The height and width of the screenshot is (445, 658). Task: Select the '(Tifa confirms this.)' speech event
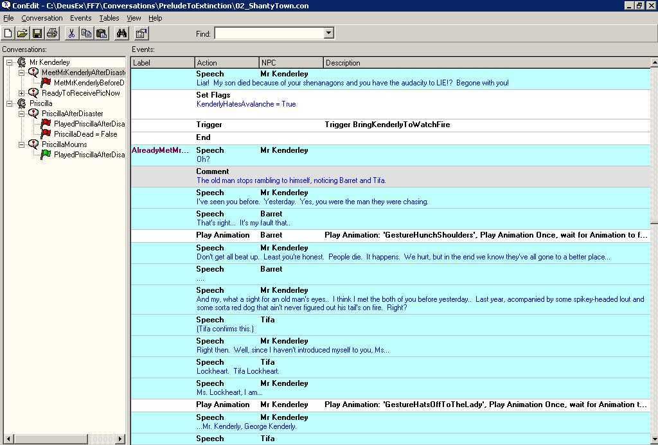tap(390, 325)
